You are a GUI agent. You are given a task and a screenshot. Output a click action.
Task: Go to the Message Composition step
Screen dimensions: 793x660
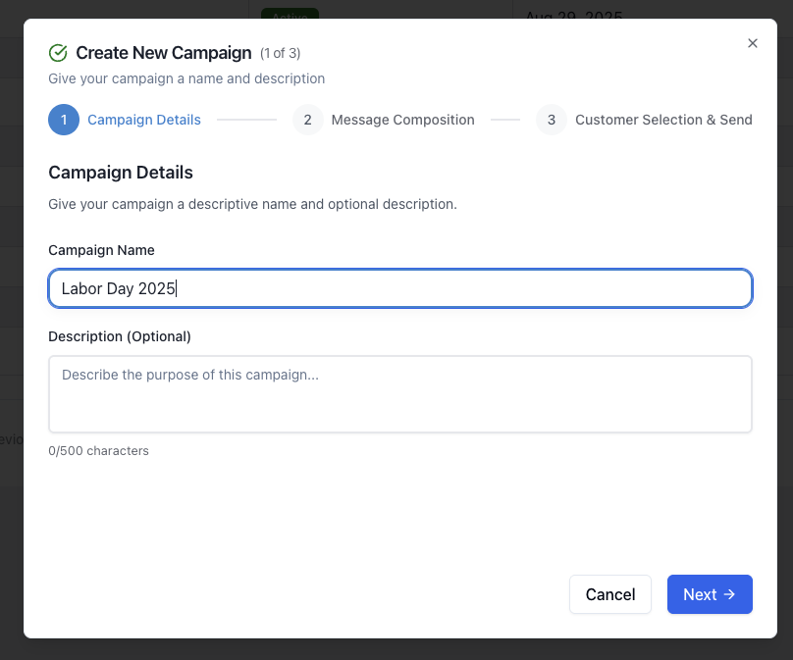[402, 120]
